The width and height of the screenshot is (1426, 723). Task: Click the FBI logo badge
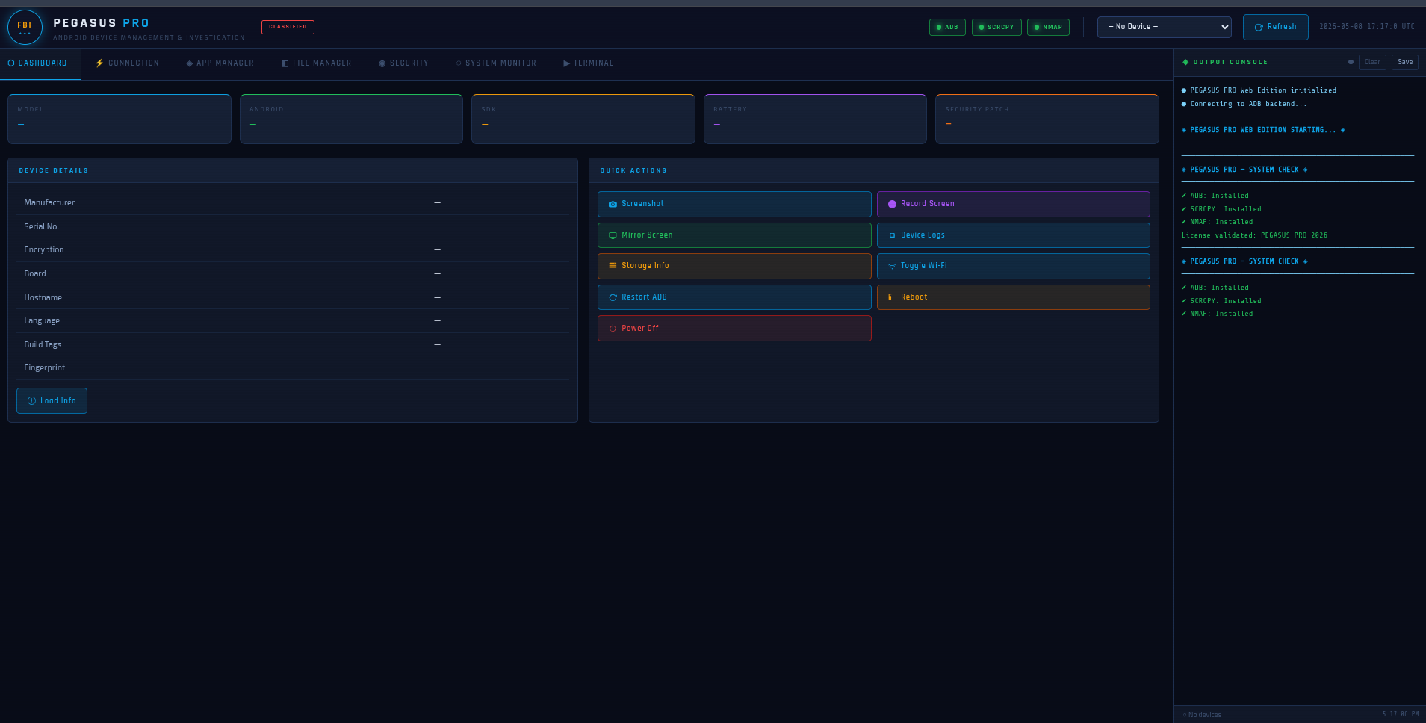click(25, 28)
